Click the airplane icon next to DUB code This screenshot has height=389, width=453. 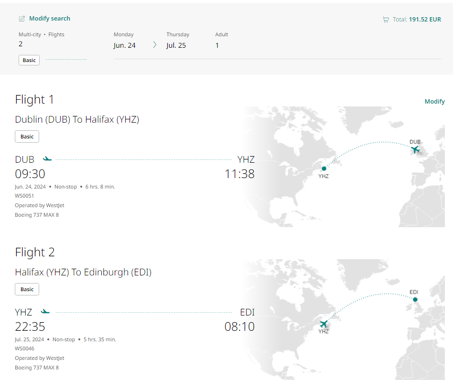[47, 159]
